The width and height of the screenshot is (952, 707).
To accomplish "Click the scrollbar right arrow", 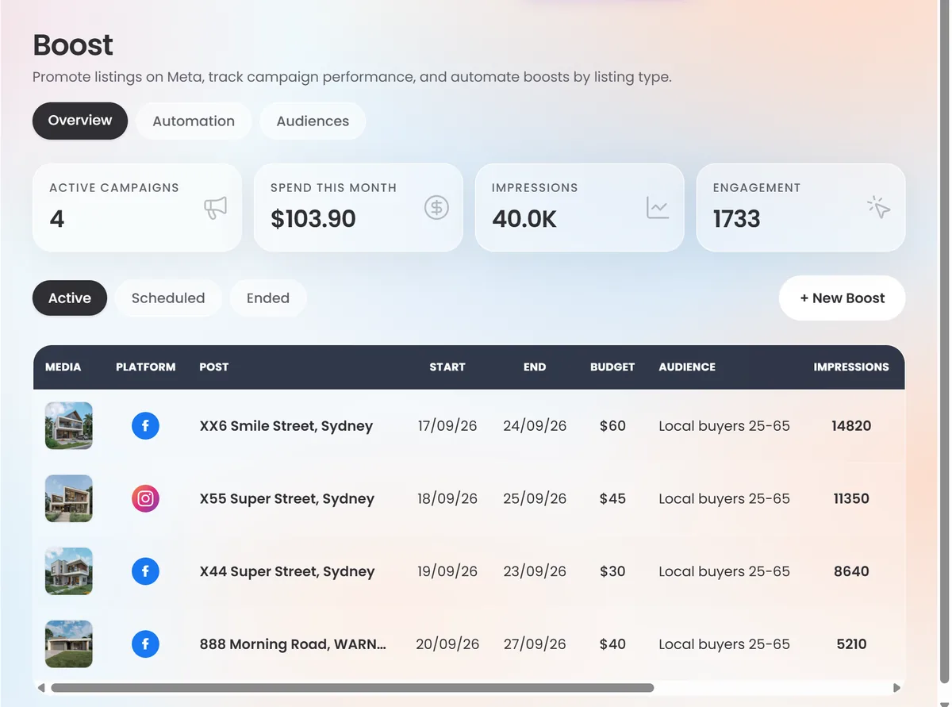I will pos(897,688).
